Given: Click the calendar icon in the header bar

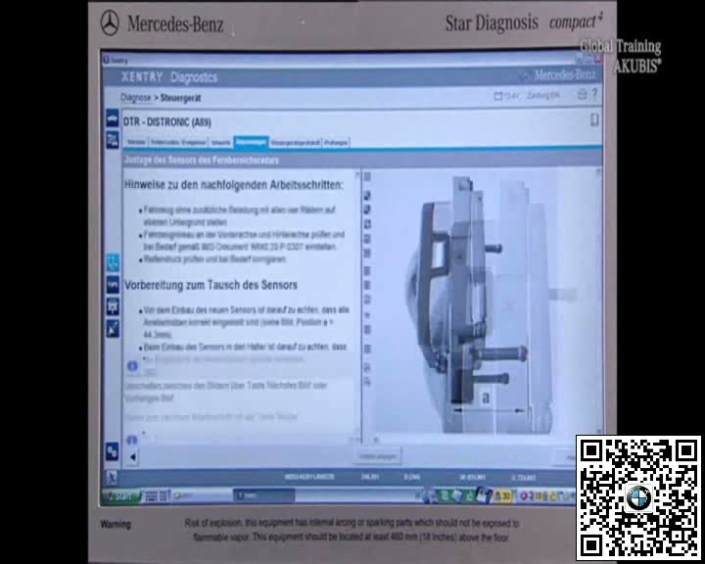Looking at the screenshot, I should tap(498, 96).
